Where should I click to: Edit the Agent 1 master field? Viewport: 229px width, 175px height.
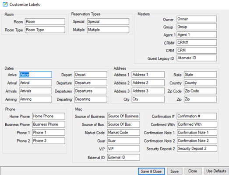[197, 34]
